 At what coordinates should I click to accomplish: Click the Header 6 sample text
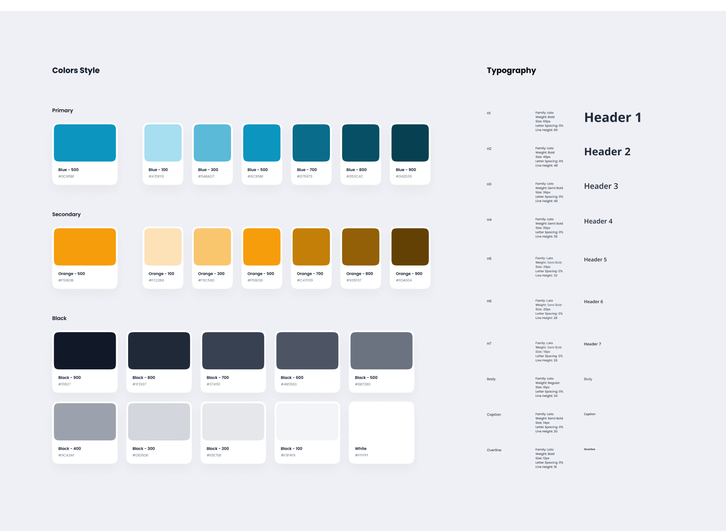coord(594,302)
